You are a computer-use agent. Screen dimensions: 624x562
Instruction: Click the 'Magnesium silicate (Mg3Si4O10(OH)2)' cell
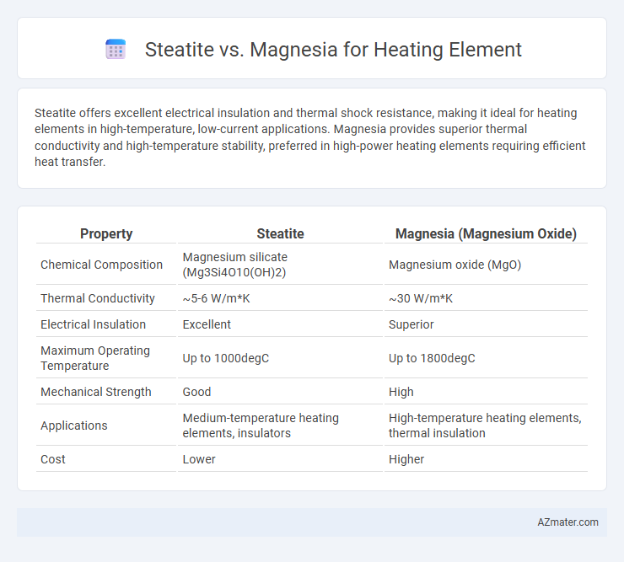coord(235,265)
